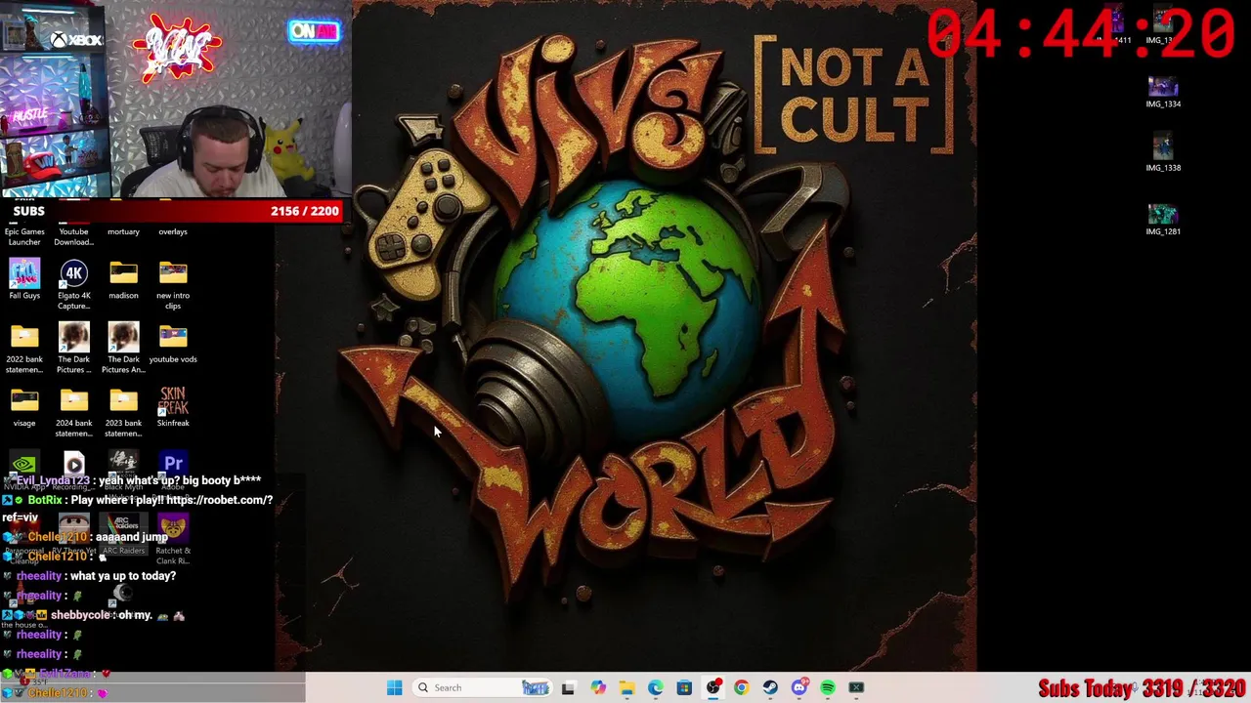Open the Black Myth desktop shortcut
This screenshot has height=703, width=1251.
tap(123, 465)
